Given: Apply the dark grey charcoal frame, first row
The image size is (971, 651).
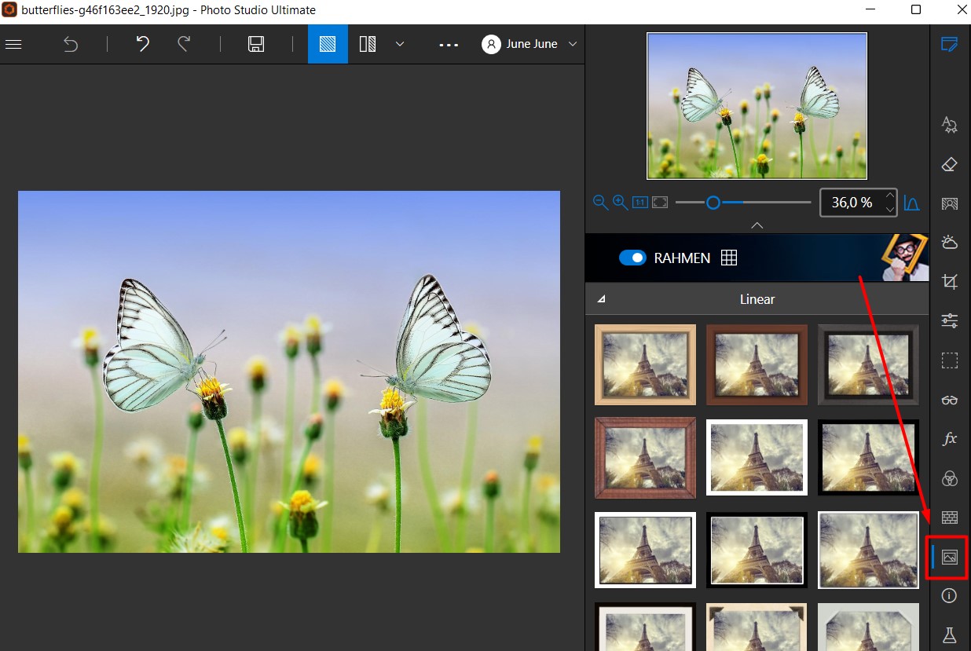Looking at the screenshot, I should point(868,364).
